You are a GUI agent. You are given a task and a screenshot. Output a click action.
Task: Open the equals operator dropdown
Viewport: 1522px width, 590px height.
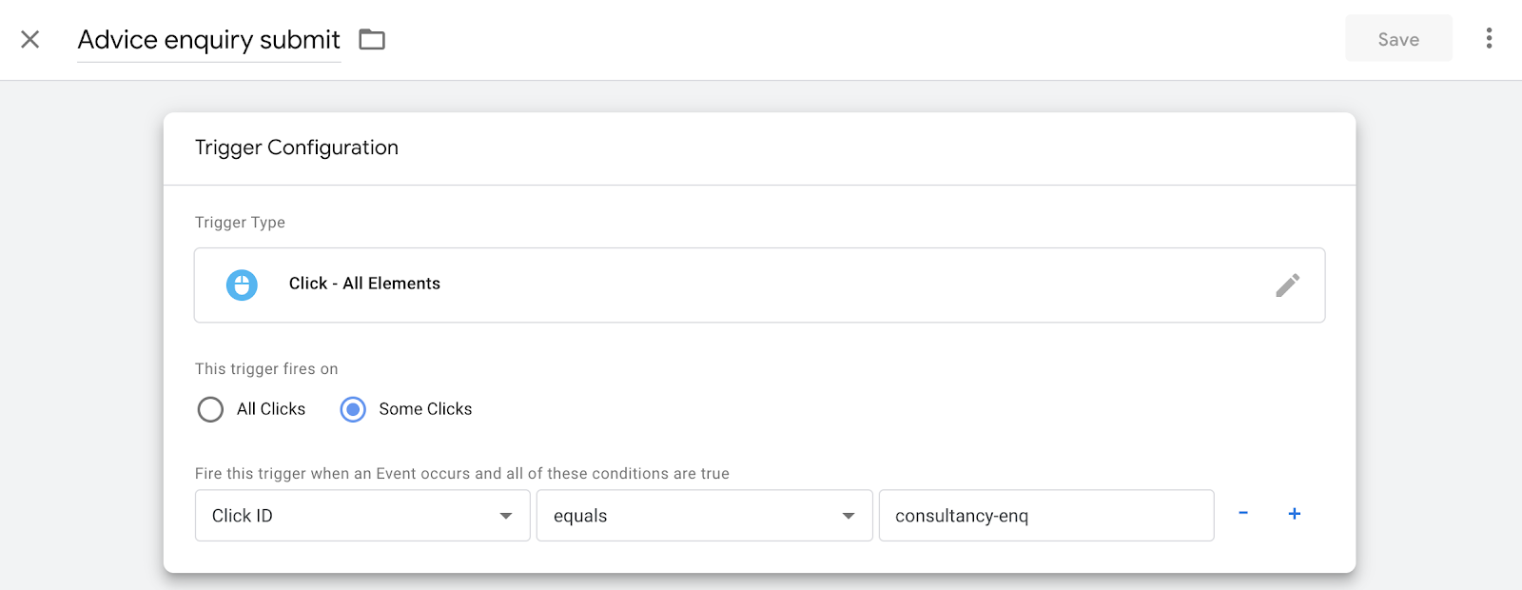(704, 516)
